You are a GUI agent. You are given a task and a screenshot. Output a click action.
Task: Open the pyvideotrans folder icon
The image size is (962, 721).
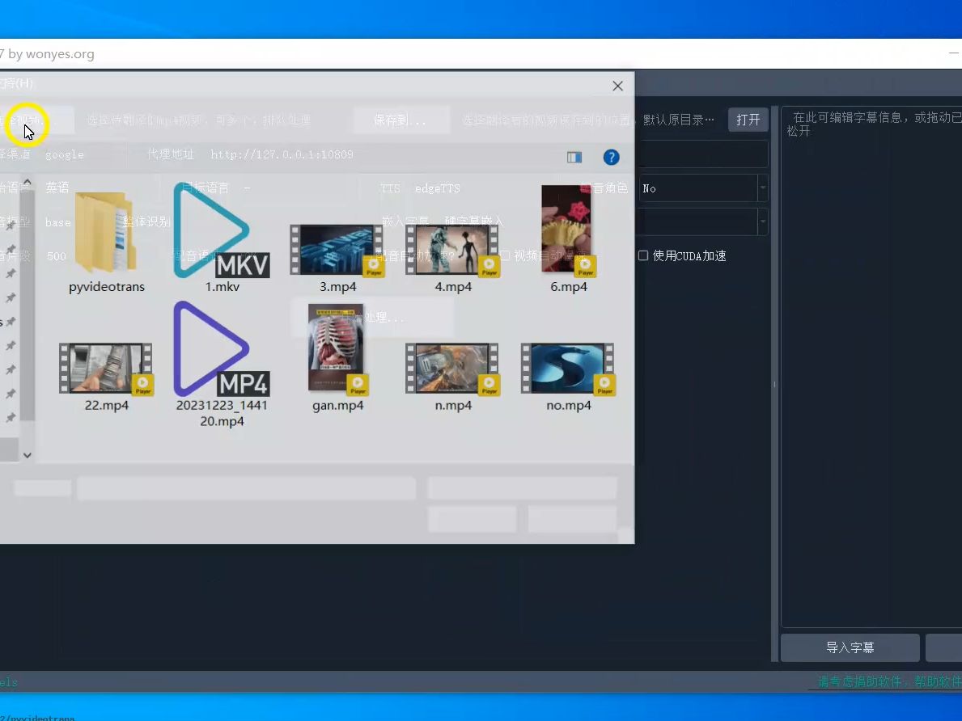click(x=105, y=232)
